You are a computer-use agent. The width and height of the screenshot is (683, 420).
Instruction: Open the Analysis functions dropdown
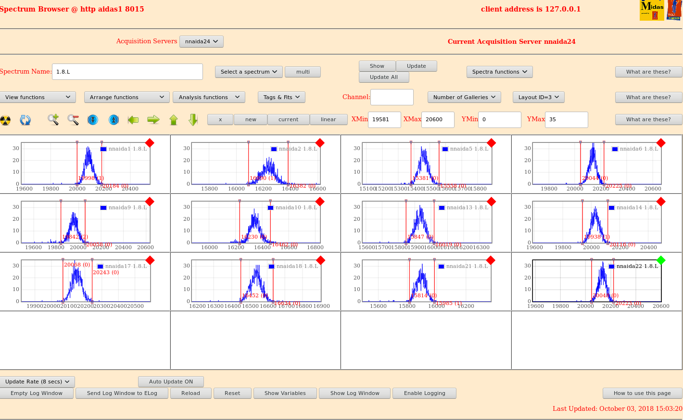click(x=209, y=97)
